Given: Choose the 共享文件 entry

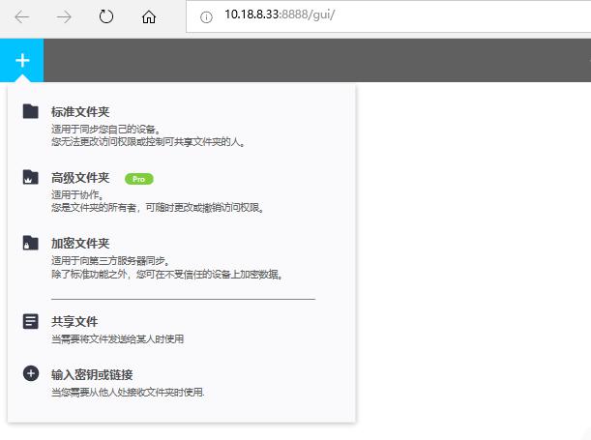Looking at the screenshot, I should (x=74, y=321).
